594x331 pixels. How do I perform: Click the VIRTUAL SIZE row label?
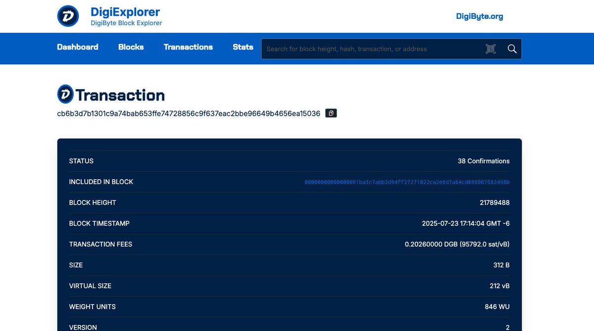tap(90, 285)
